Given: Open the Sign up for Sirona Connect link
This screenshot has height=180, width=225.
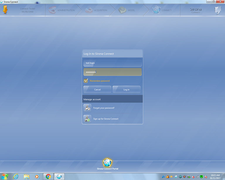Looking at the screenshot, I should pyautogui.click(x=106, y=119).
